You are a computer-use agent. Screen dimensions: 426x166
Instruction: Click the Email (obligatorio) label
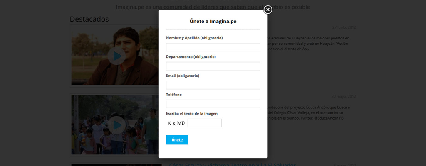pos(183,76)
